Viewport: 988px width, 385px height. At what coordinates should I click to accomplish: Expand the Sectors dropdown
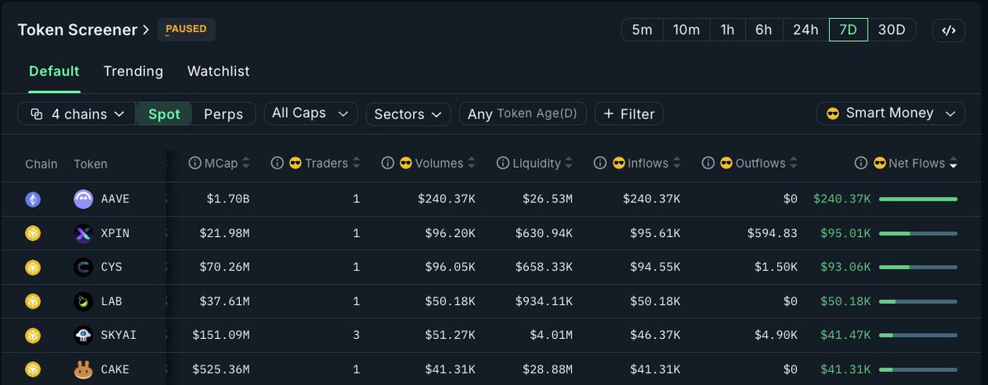click(x=408, y=114)
